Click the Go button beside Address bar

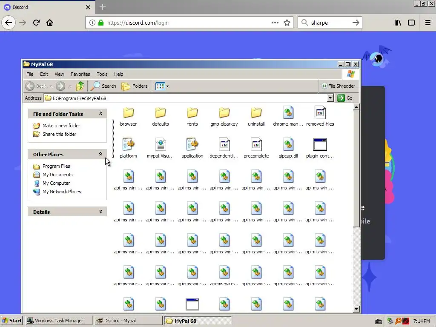click(x=345, y=98)
